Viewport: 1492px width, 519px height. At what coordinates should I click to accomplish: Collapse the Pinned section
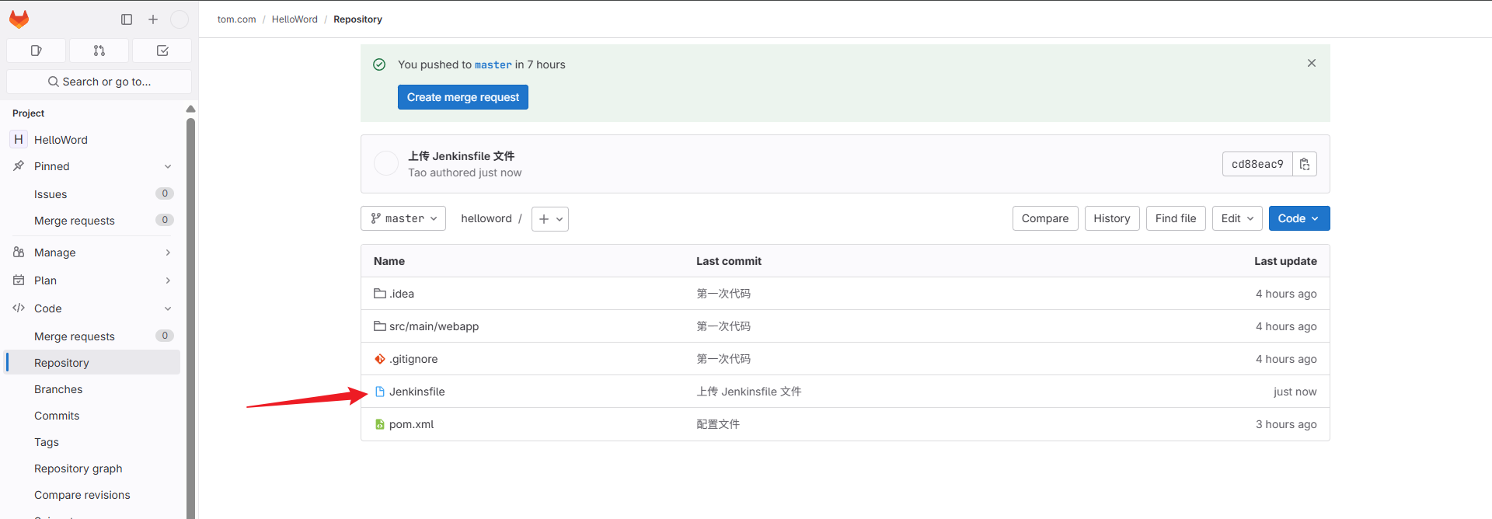(168, 166)
